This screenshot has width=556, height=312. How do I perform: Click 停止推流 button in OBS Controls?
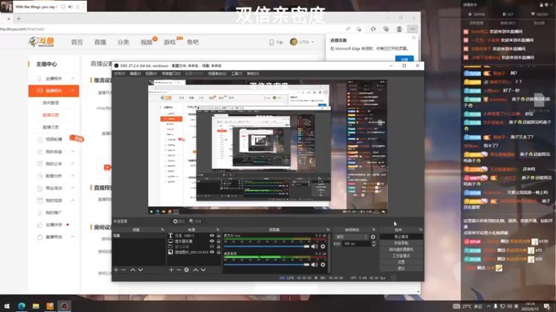coord(401,236)
